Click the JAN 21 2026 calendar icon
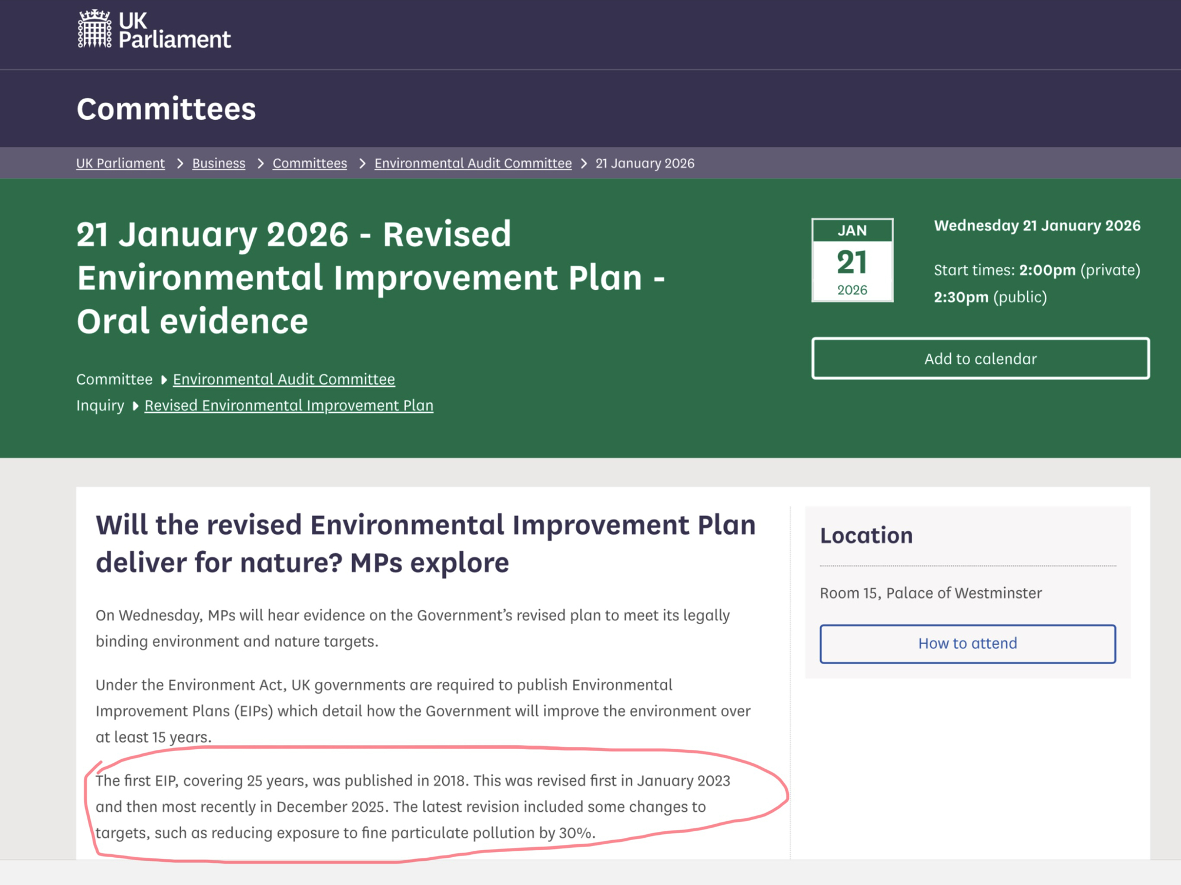This screenshot has width=1181, height=885. 852,260
